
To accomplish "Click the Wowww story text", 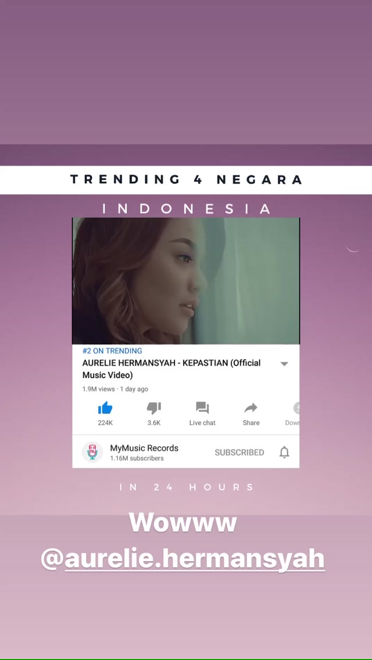I will (183, 522).
